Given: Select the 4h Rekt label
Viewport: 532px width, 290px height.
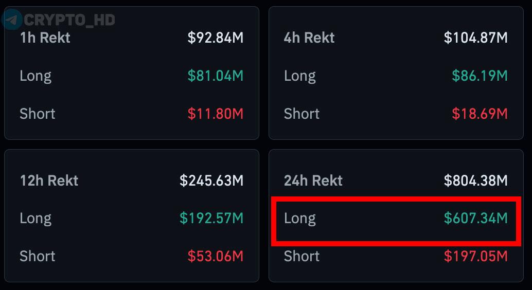Looking at the screenshot, I should (x=309, y=38).
